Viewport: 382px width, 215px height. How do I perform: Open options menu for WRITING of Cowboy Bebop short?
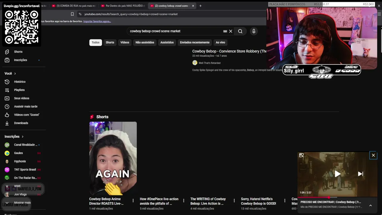(234, 201)
